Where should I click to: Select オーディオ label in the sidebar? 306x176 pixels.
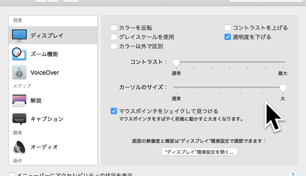(x=44, y=147)
